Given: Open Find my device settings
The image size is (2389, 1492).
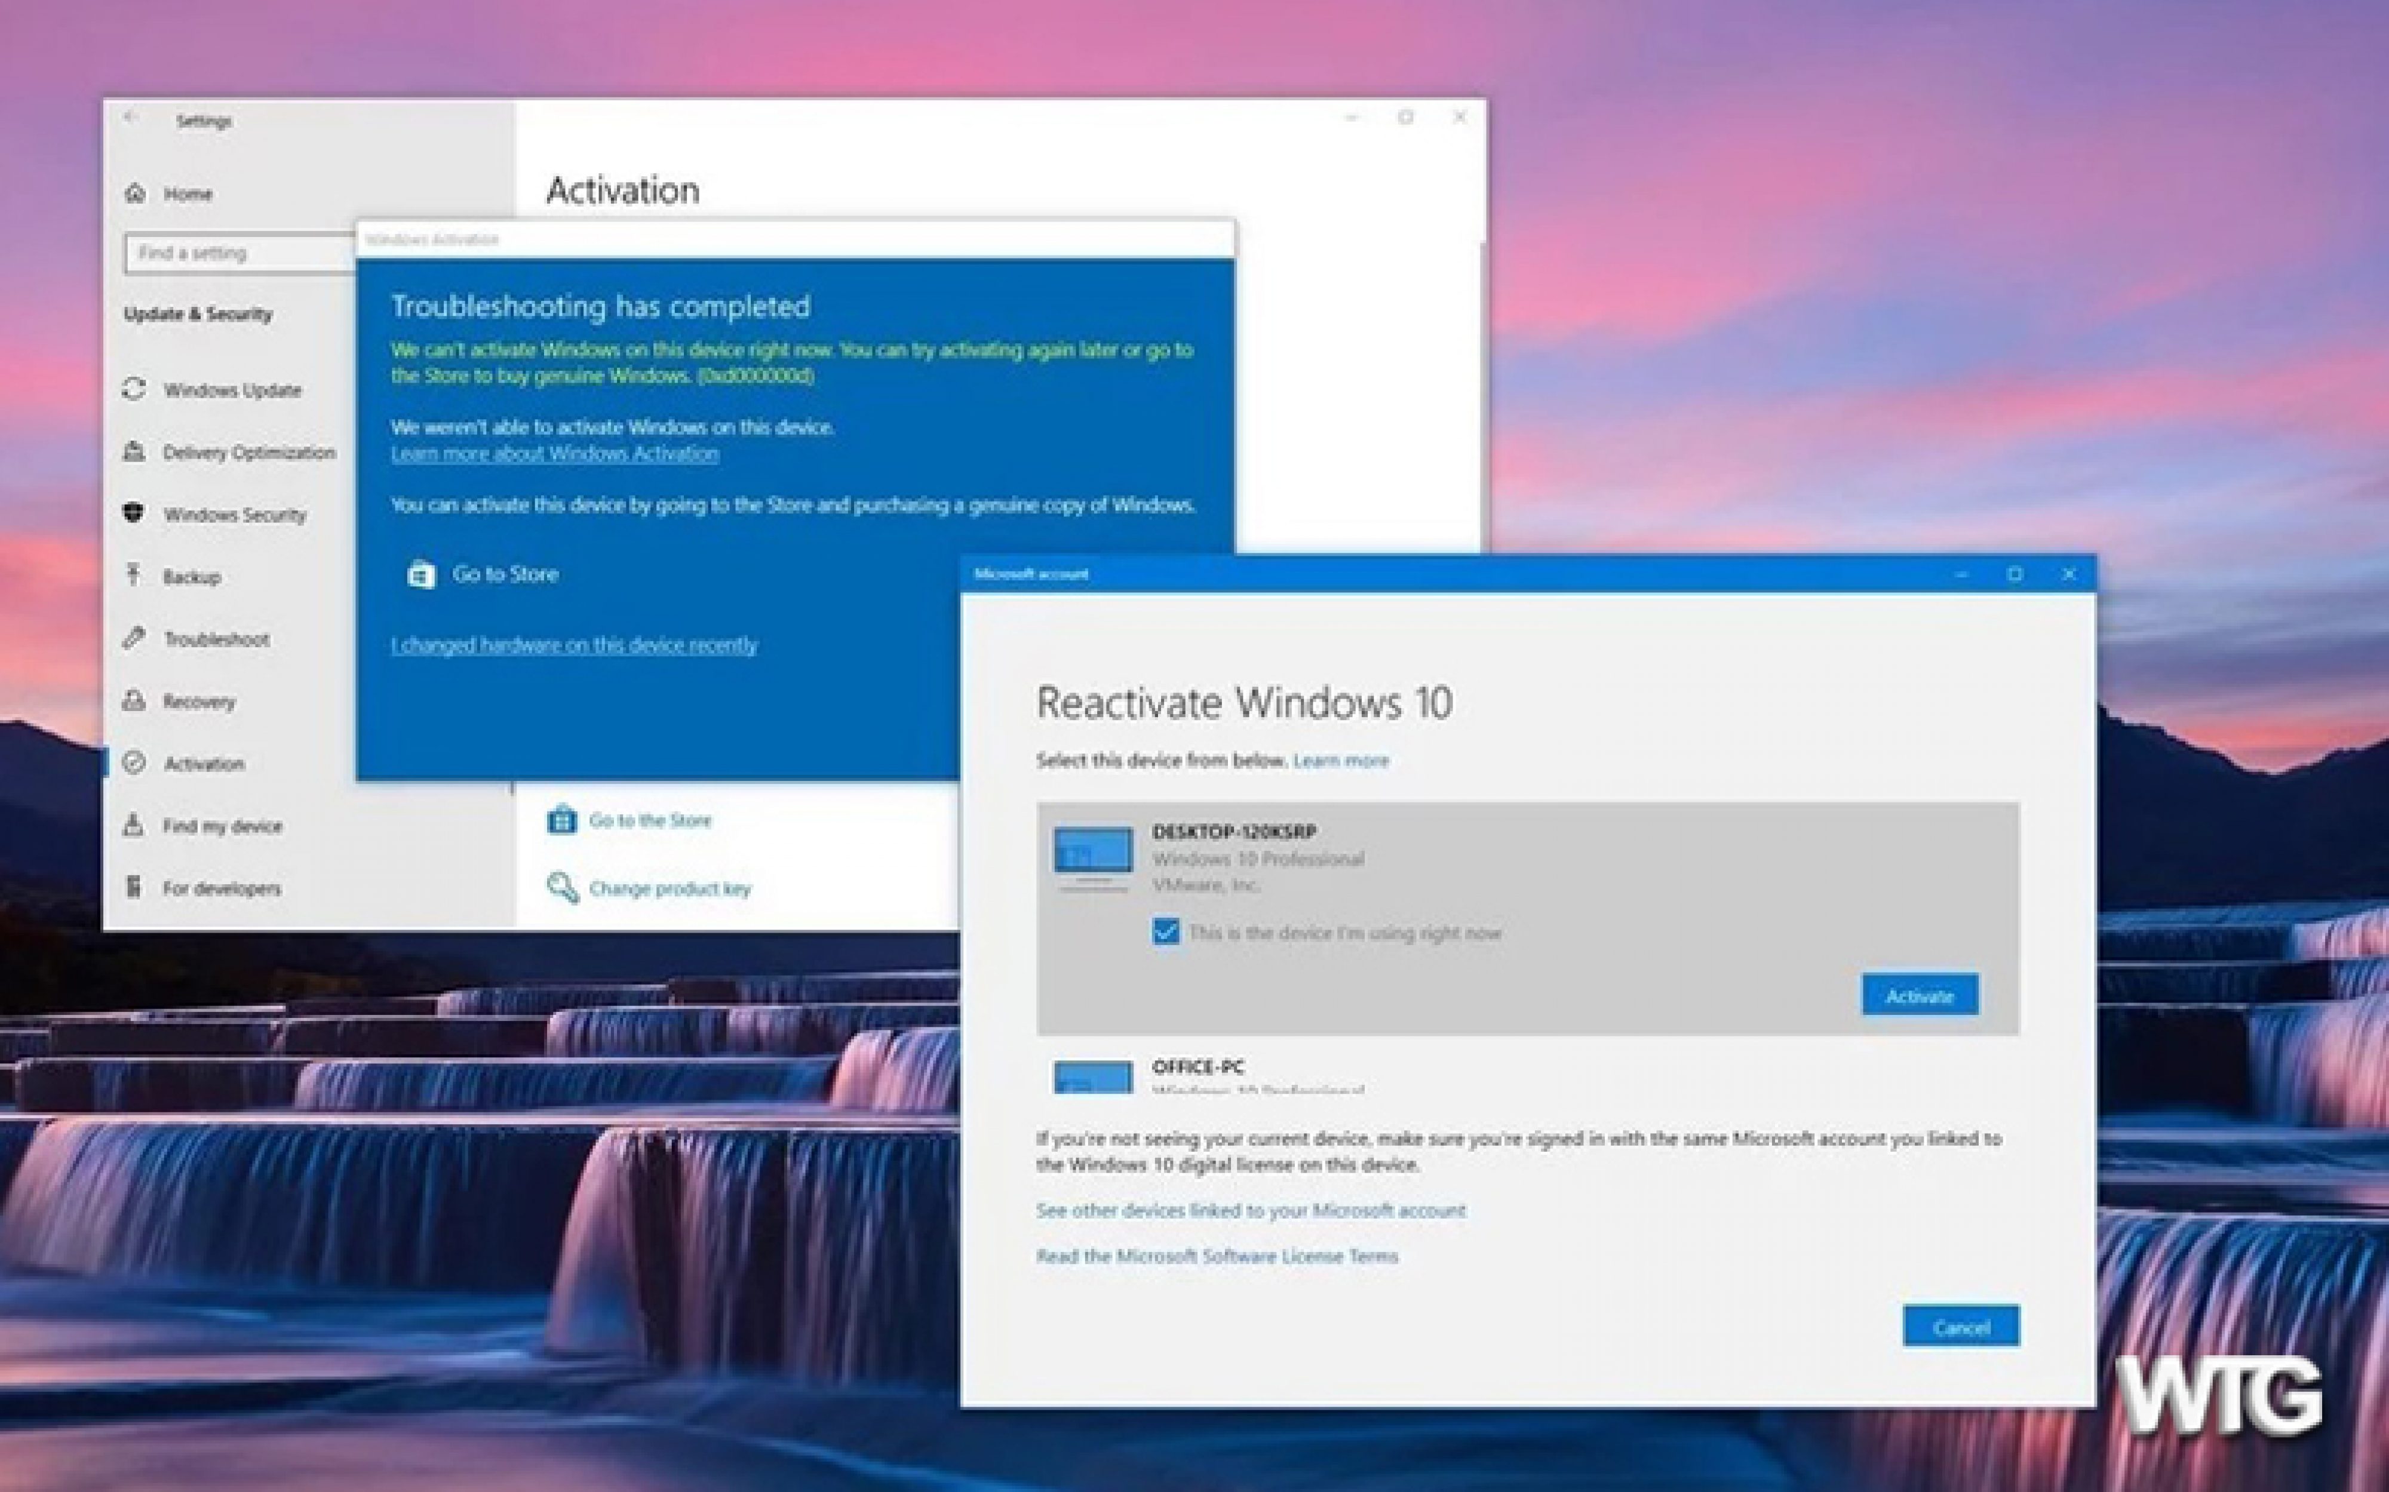Looking at the screenshot, I should coord(222,826).
